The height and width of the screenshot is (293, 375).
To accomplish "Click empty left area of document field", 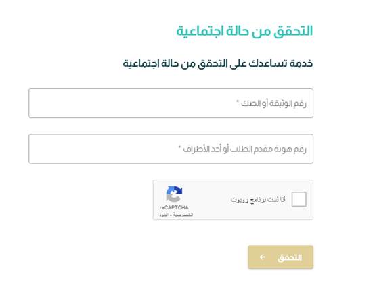I will [x=95, y=103].
